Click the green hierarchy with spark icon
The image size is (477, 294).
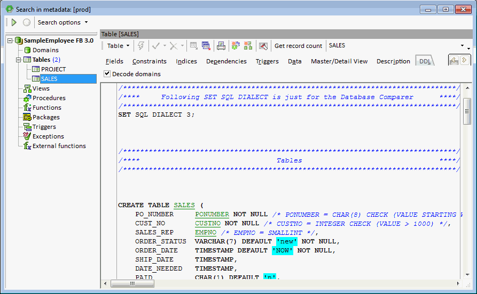click(248, 46)
